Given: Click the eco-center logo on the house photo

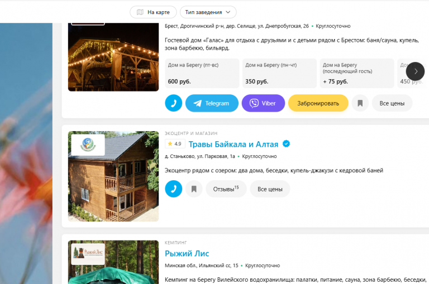Looking at the screenshot, I should (88, 145).
